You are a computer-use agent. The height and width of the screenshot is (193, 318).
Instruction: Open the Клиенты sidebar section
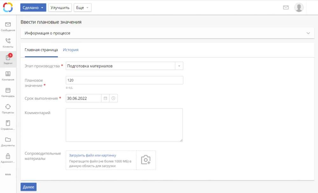(8, 43)
